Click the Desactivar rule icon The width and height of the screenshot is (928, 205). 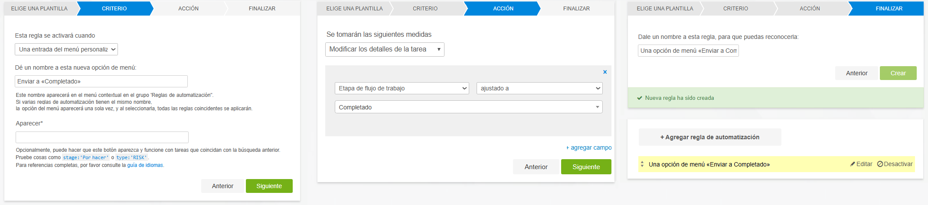click(x=880, y=164)
